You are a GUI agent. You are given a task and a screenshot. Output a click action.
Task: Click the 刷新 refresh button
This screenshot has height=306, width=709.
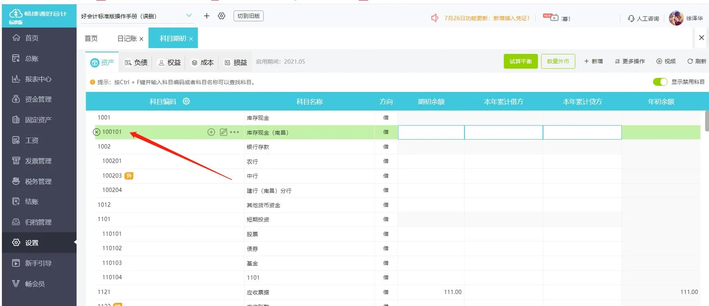pos(697,61)
